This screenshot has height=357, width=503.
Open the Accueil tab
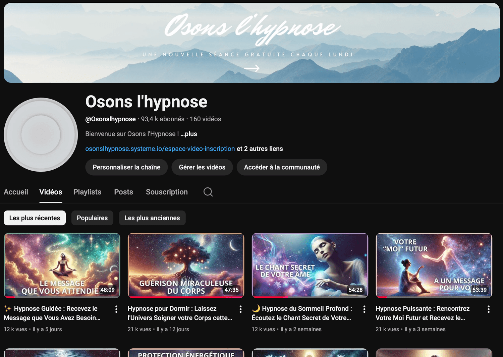click(16, 192)
